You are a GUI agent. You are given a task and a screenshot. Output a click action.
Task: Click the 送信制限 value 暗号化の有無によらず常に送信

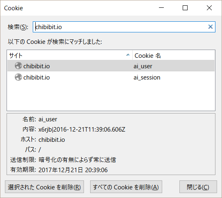click(77, 160)
